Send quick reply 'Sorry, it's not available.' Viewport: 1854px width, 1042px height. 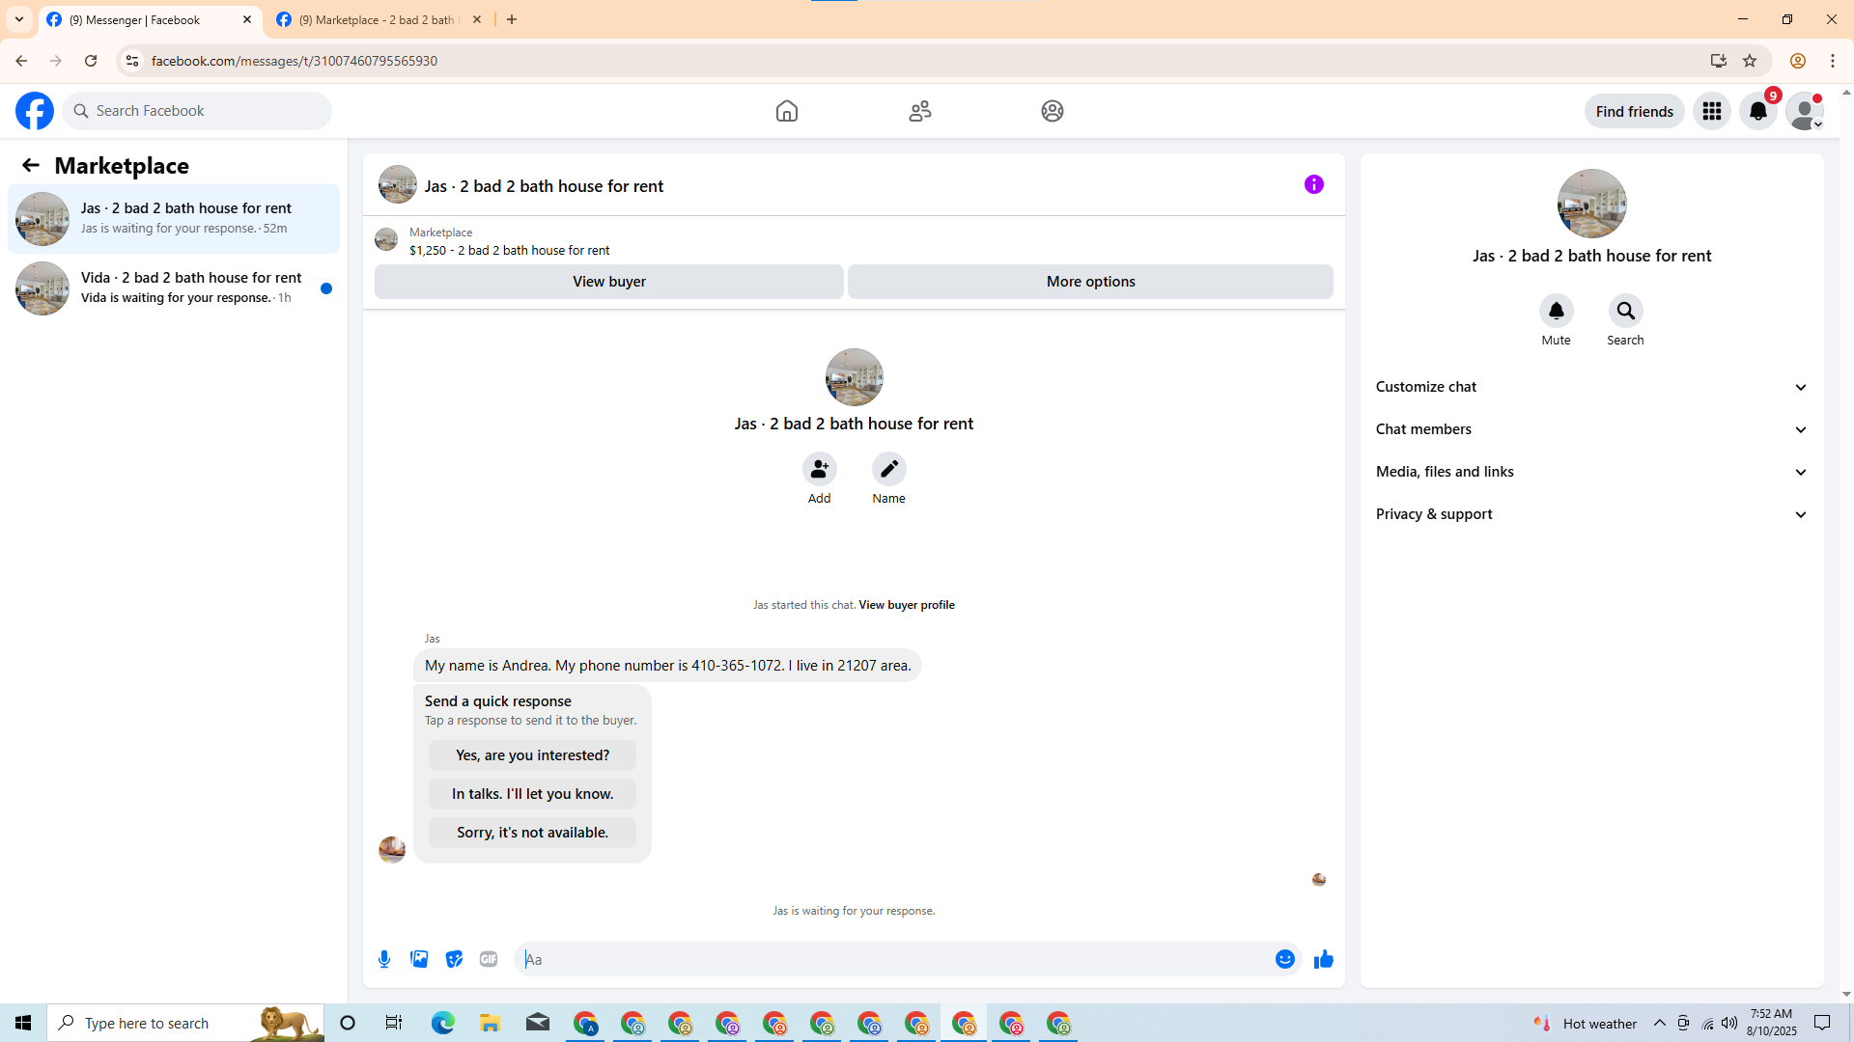[532, 833]
